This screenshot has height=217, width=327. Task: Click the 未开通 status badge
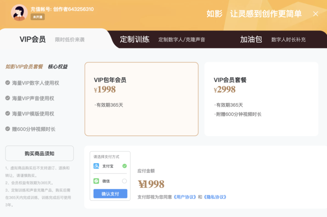38,17
